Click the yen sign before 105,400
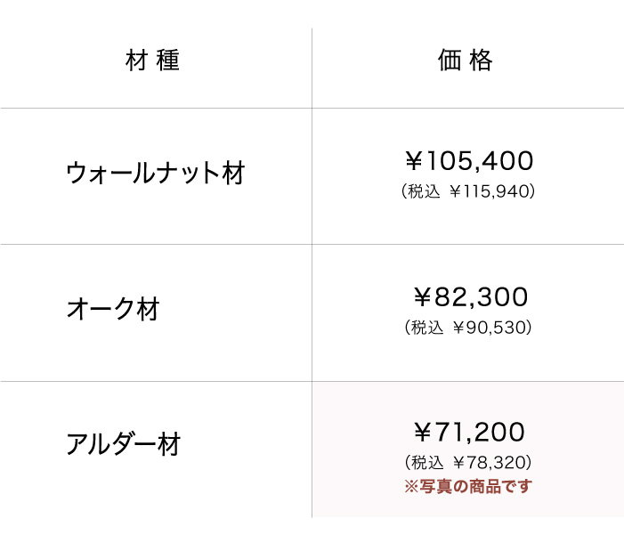 (x=414, y=161)
